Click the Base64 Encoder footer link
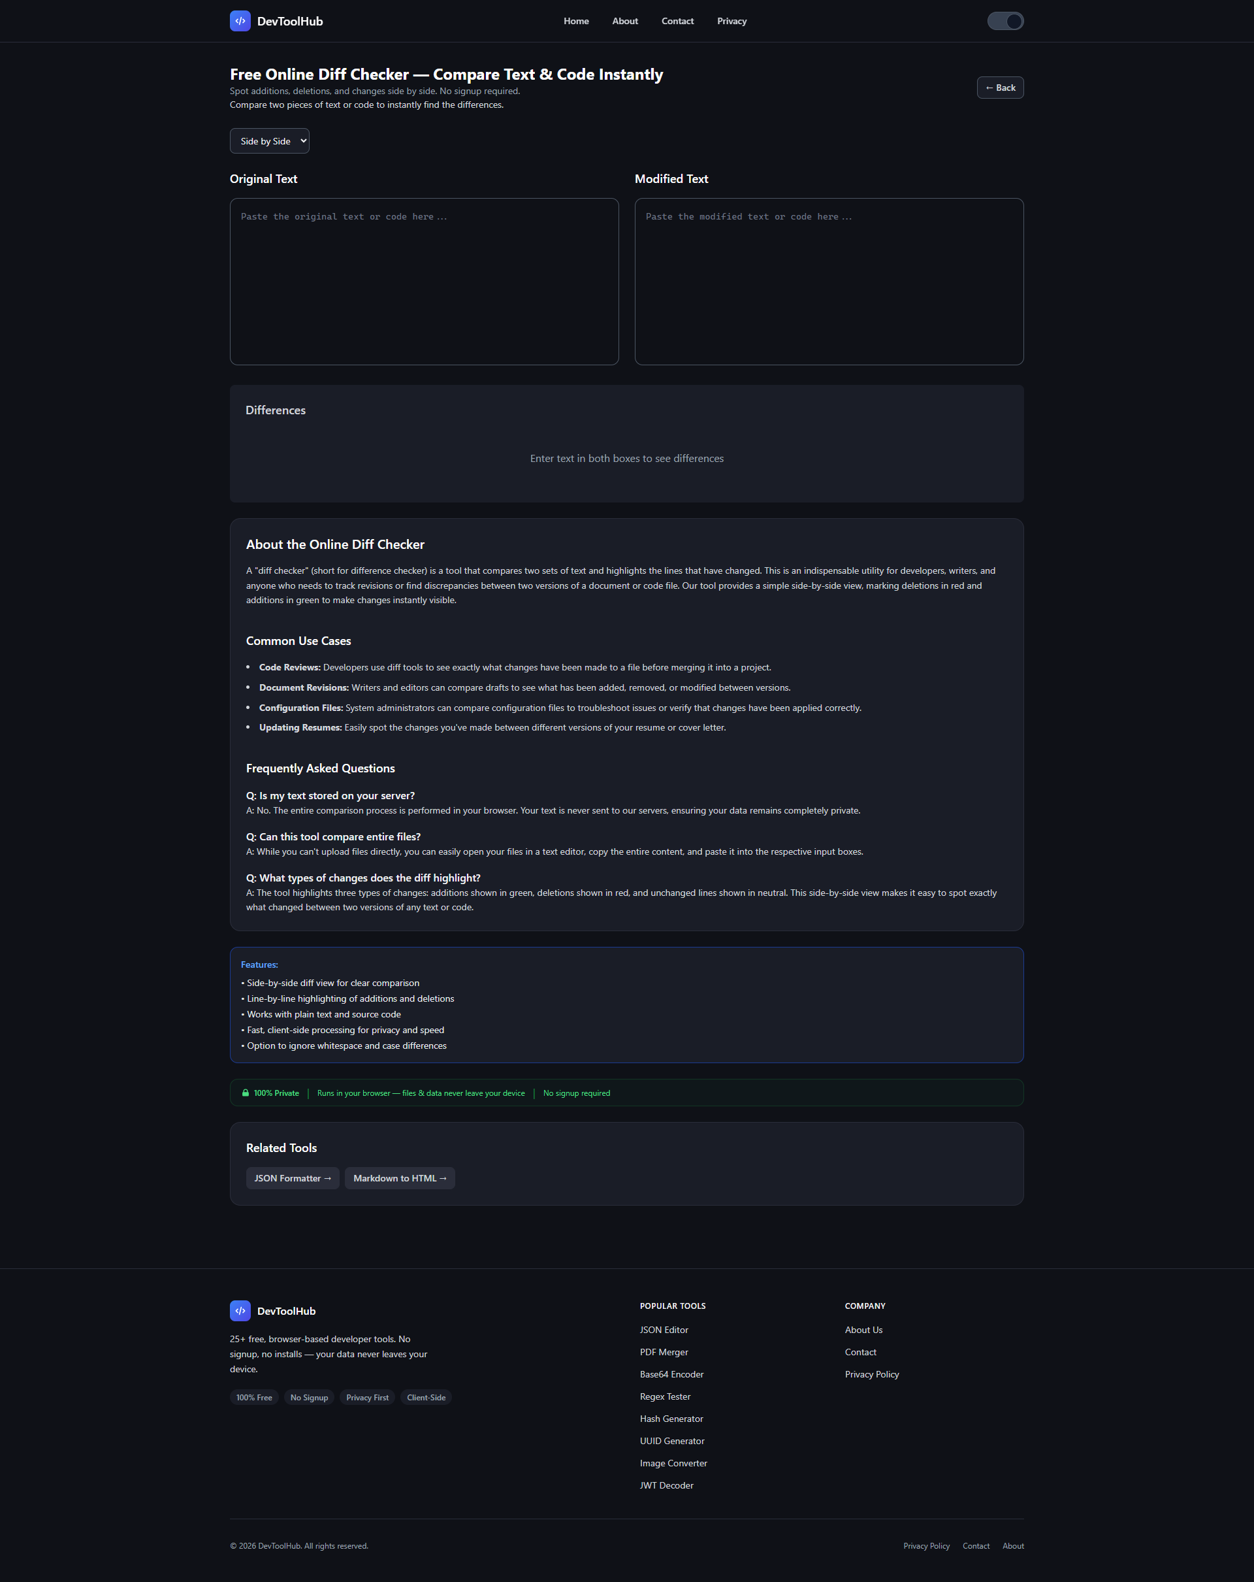 [671, 1374]
